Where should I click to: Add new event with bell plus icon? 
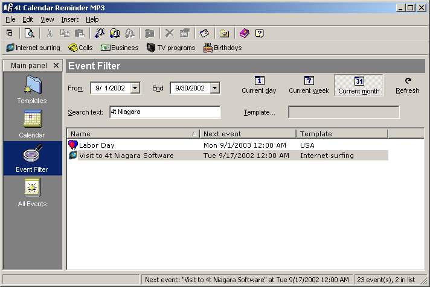[100, 33]
